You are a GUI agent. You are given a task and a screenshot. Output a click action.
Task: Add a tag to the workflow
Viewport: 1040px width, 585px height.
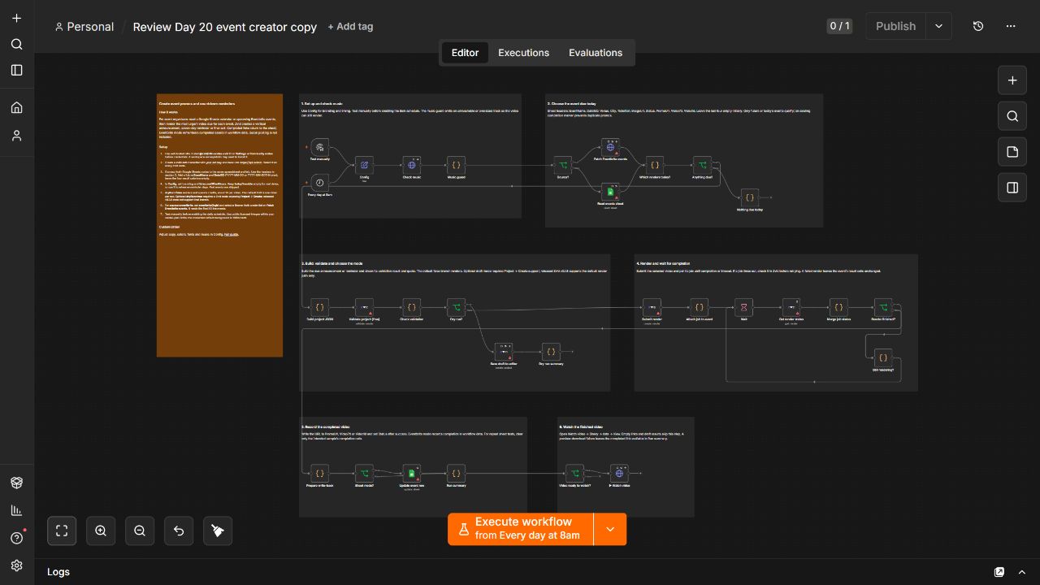[350, 26]
